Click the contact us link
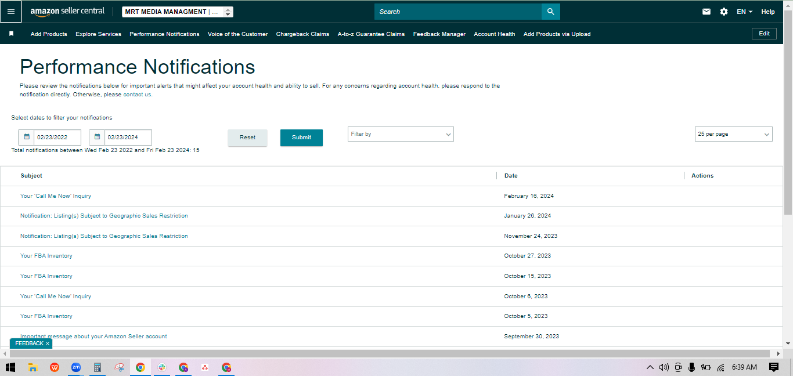Viewport: 793px width, 376px height. (137, 95)
